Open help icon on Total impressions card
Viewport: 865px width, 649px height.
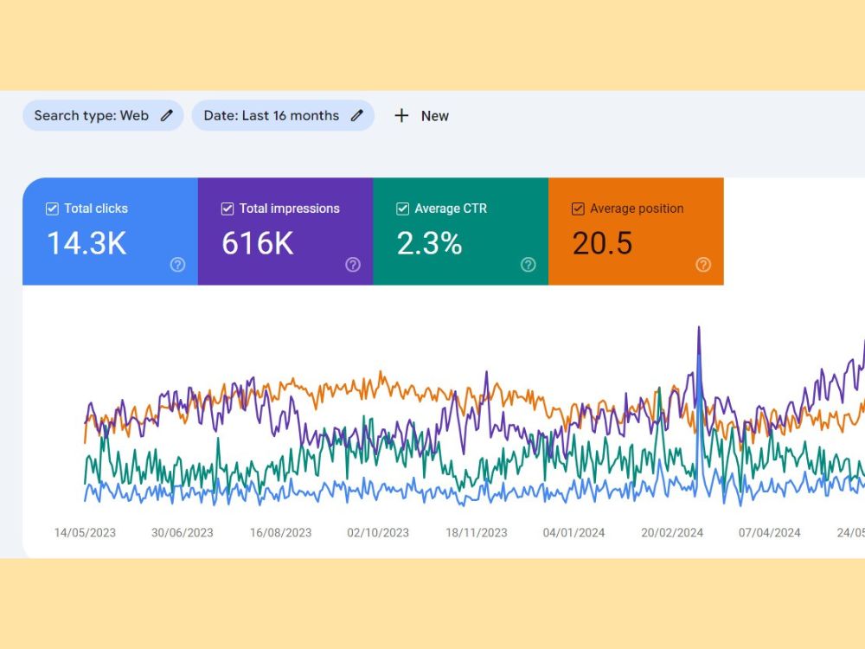(353, 265)
